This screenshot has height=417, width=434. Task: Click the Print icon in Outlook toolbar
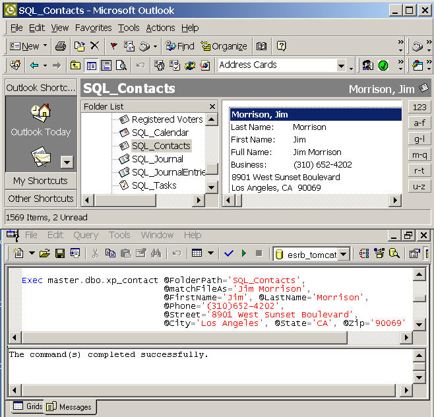pyautogui.click(x=60, y=46)
